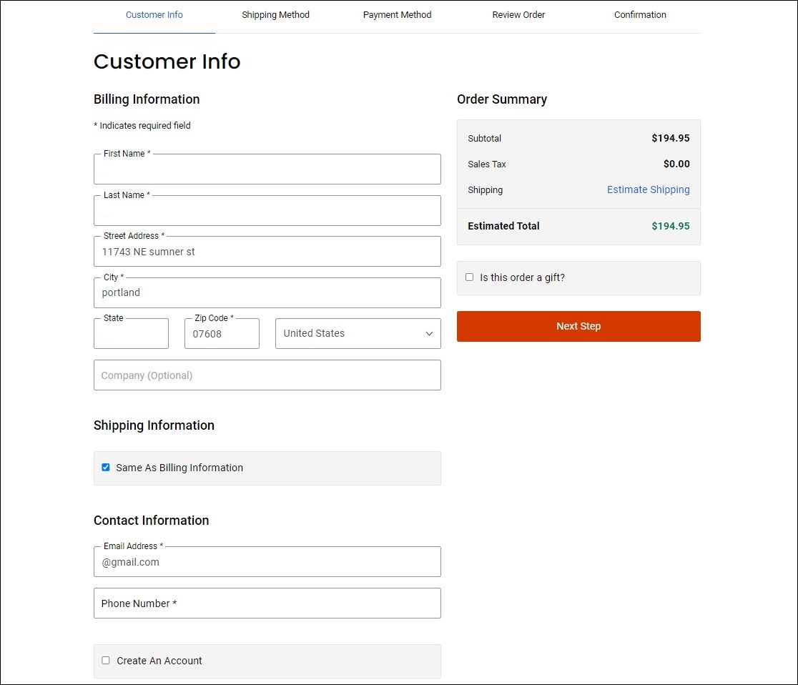Image resolution: width=798 pixels, height=685 pixels.
Task: Click into the Last Name field
Action: pos(267,211)
